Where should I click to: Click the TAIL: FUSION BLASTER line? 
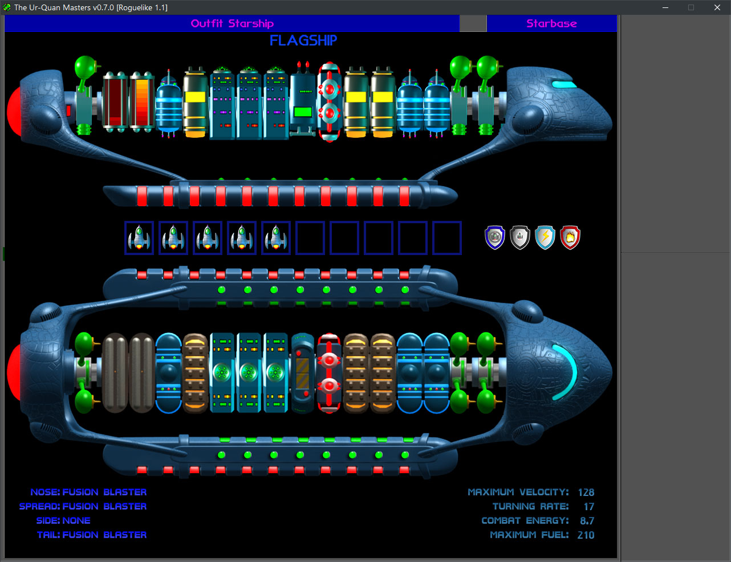92,535
